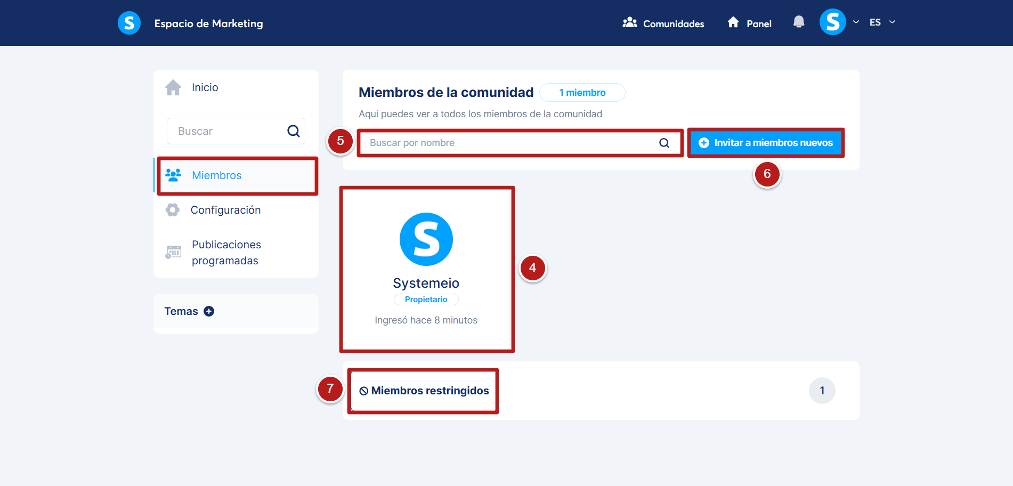Click the 1 miembro badge
The height and width of the screenshot is (486, 1013).
coord(582,93)
